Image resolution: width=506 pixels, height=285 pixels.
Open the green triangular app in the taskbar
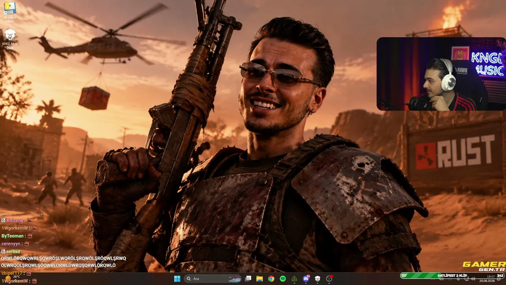click(294, 279)
